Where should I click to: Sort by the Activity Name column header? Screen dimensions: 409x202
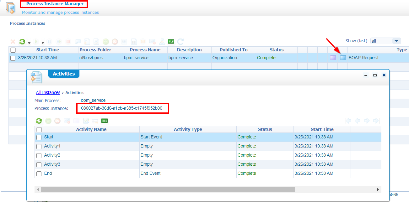[x=91, y=129]
